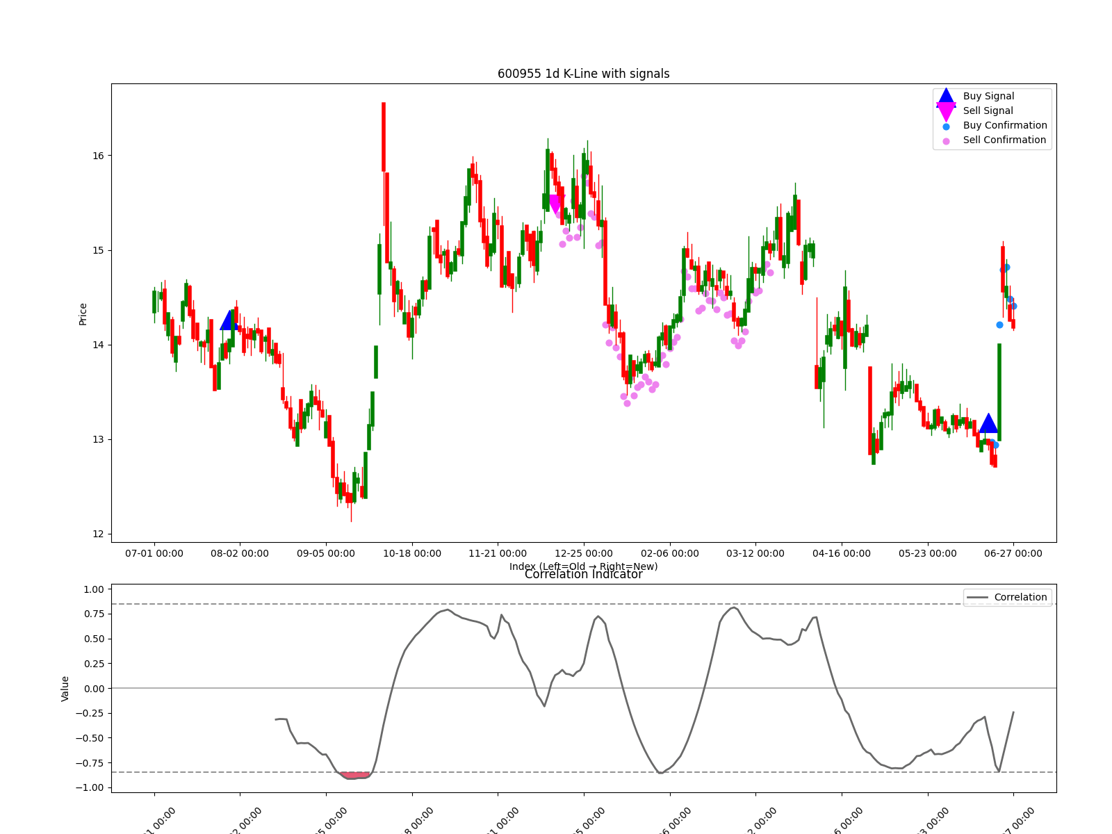
Task: Click the 10-18 00:00 tick label on price chart
Action: point(412,553)
